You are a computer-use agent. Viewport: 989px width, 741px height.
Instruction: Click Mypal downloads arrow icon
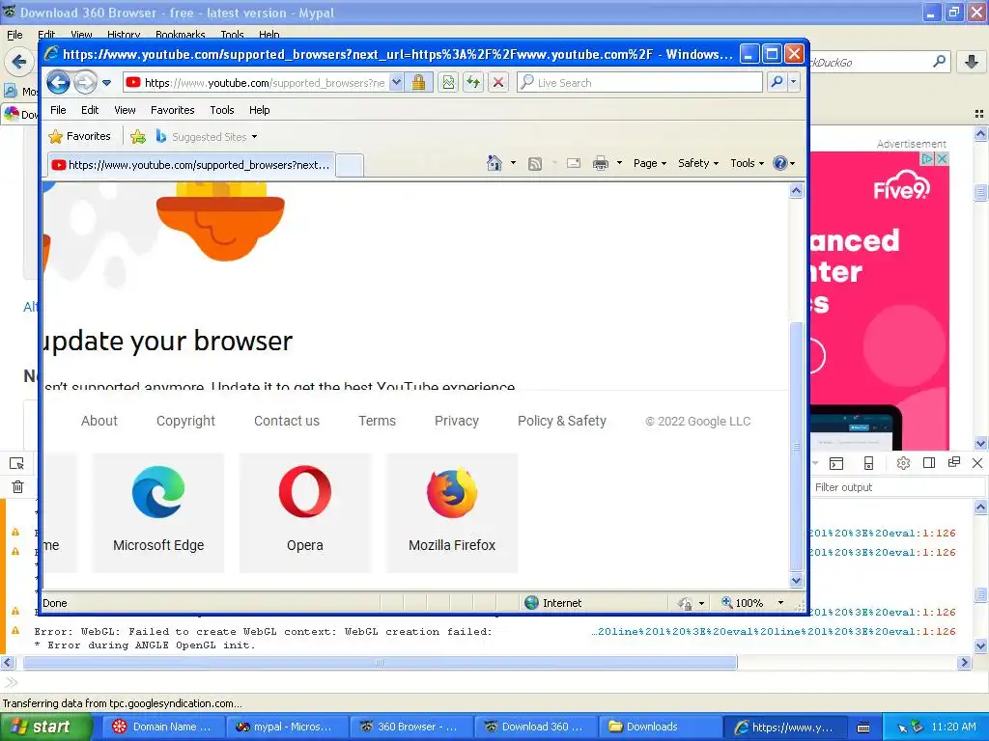point(972,62)
